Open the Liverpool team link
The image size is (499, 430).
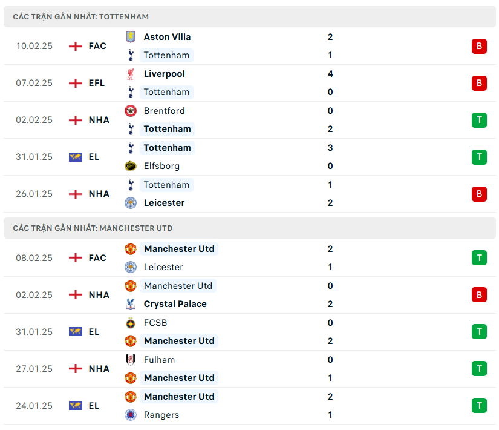165,74
